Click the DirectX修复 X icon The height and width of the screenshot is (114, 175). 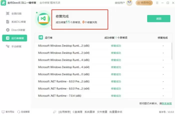(8, 30)
